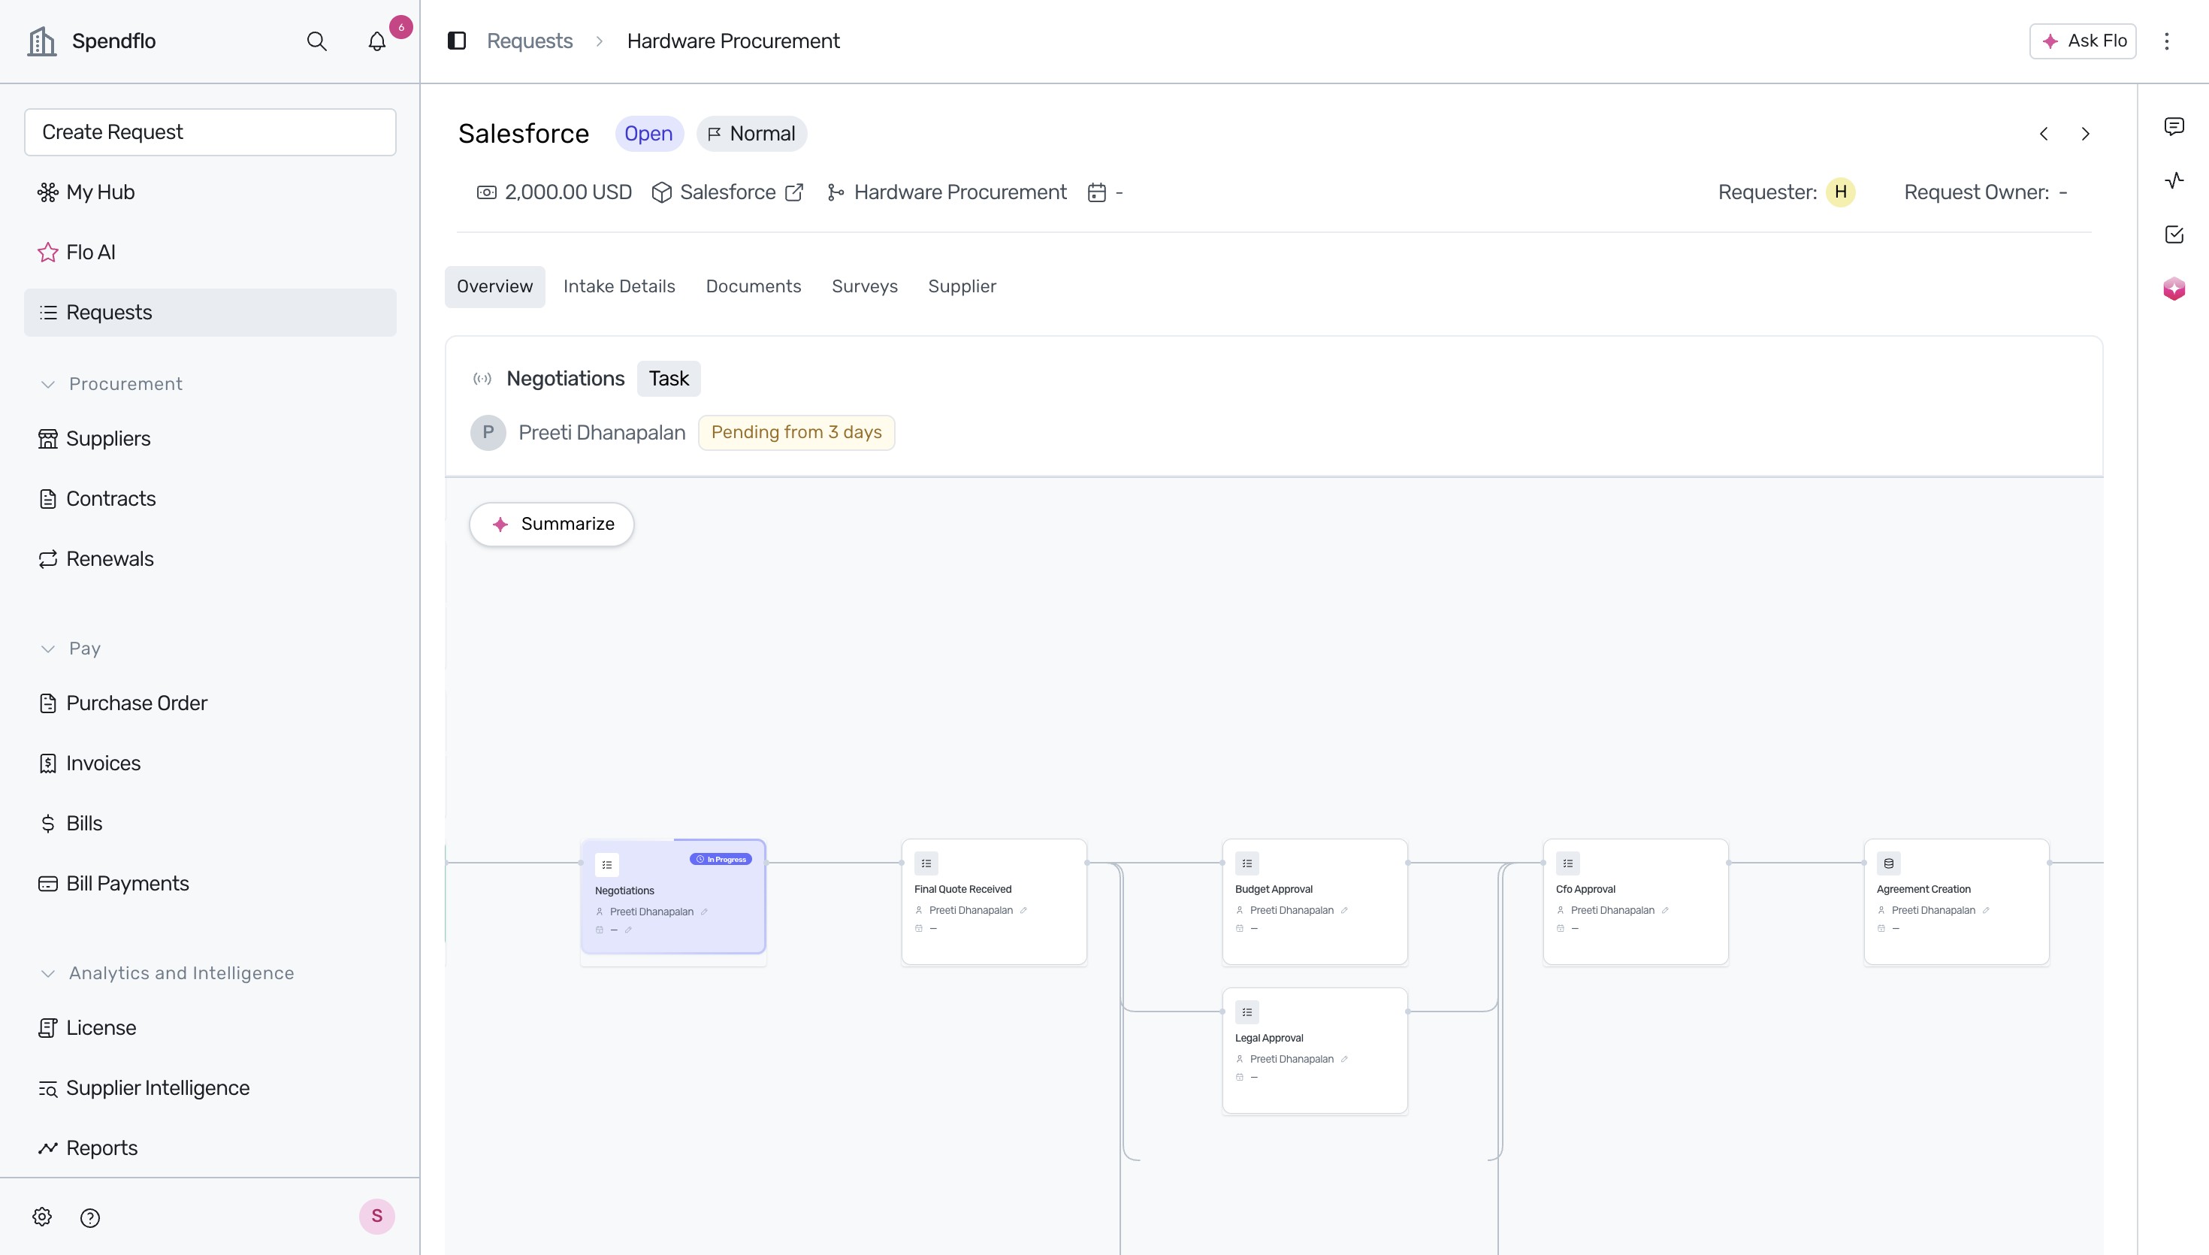This screenshot has height=1255, width=2209.
Task: Open settings gear icon
Action: click(42, 1217)
